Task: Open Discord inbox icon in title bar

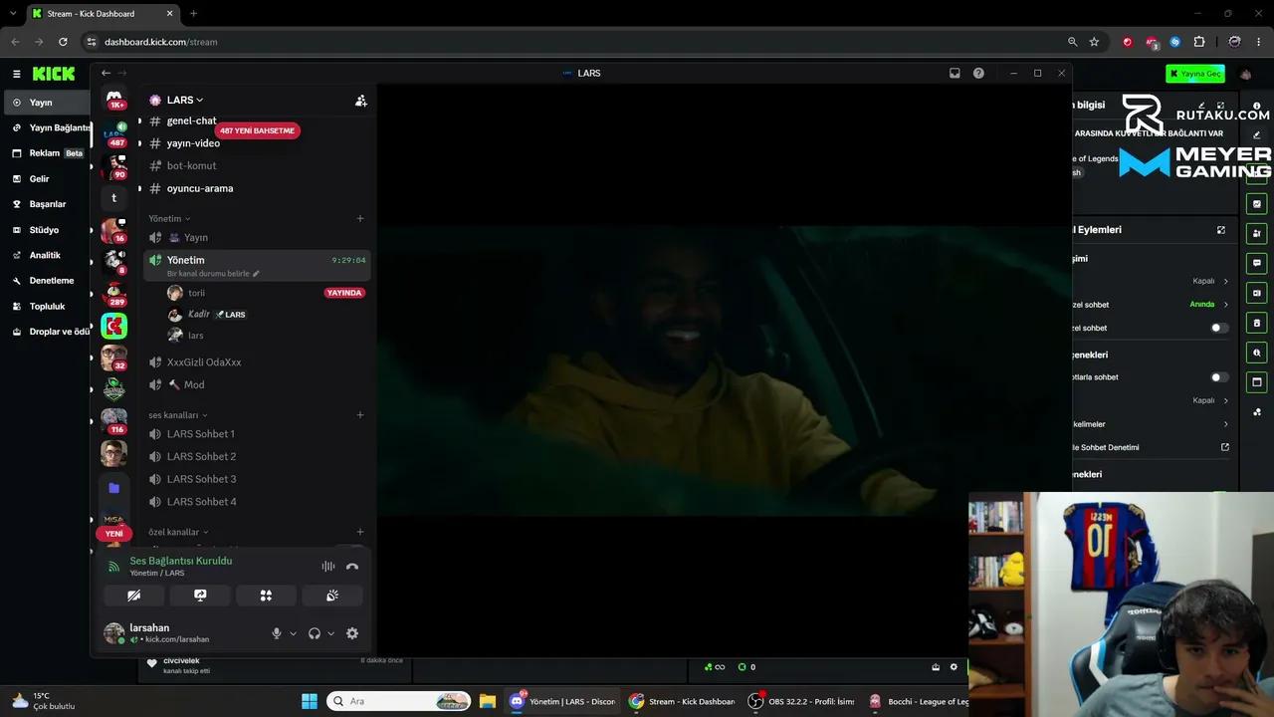Action: 955,73
